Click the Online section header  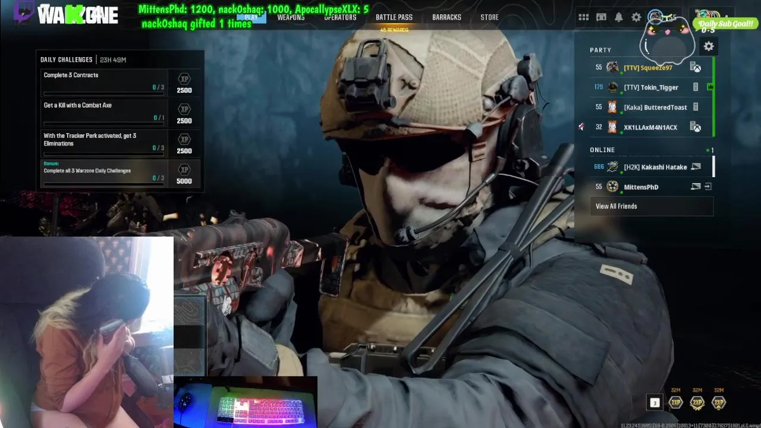602,150
